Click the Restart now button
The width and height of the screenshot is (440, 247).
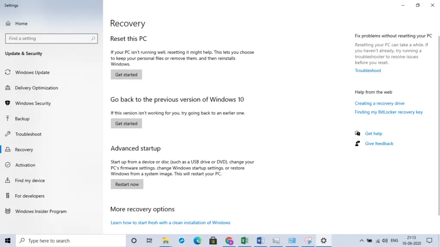pyautogui.click(x=127, y=184)
